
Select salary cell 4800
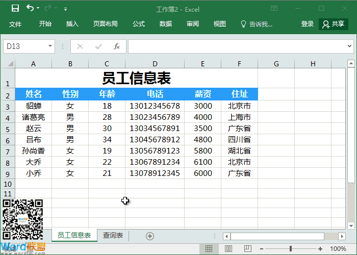(202, 140)
